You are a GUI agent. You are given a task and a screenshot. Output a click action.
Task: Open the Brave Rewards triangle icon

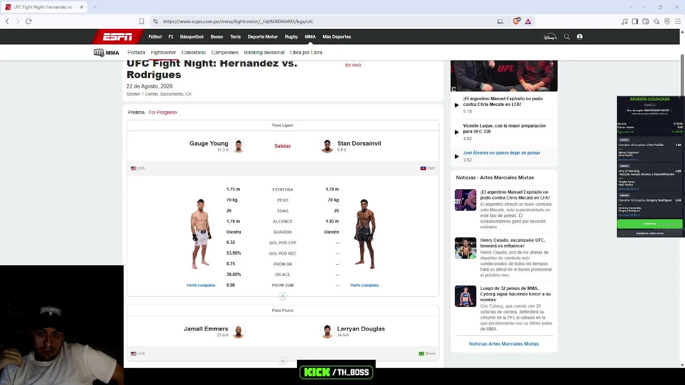click(x=528, y=21)
